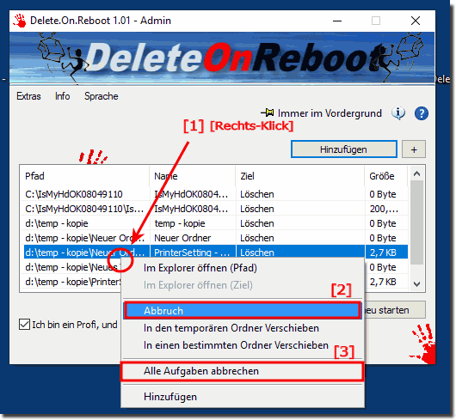This screenshot has height=420, width=456.
Task: Sort list by Pfad column header
Action: (85, 176)
